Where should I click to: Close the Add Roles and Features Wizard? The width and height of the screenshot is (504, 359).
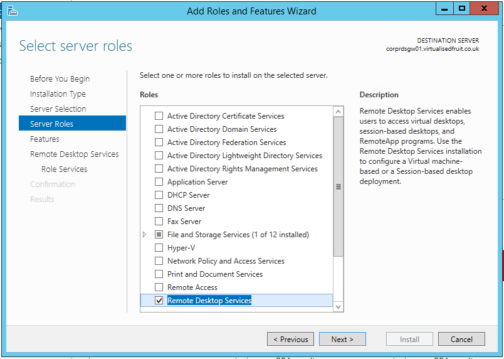point(486,8)
